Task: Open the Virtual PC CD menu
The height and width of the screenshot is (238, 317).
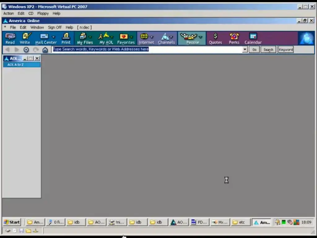Action: click(x=31, y=13)
